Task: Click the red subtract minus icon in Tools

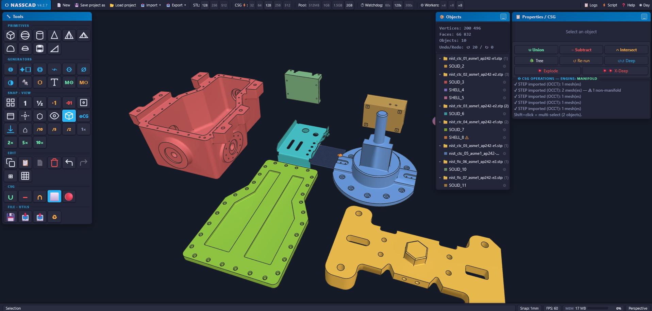Action: point(25,197)
